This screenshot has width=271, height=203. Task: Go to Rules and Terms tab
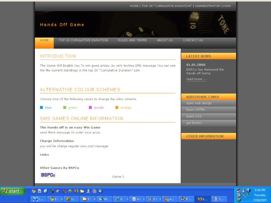coord(132,40)
